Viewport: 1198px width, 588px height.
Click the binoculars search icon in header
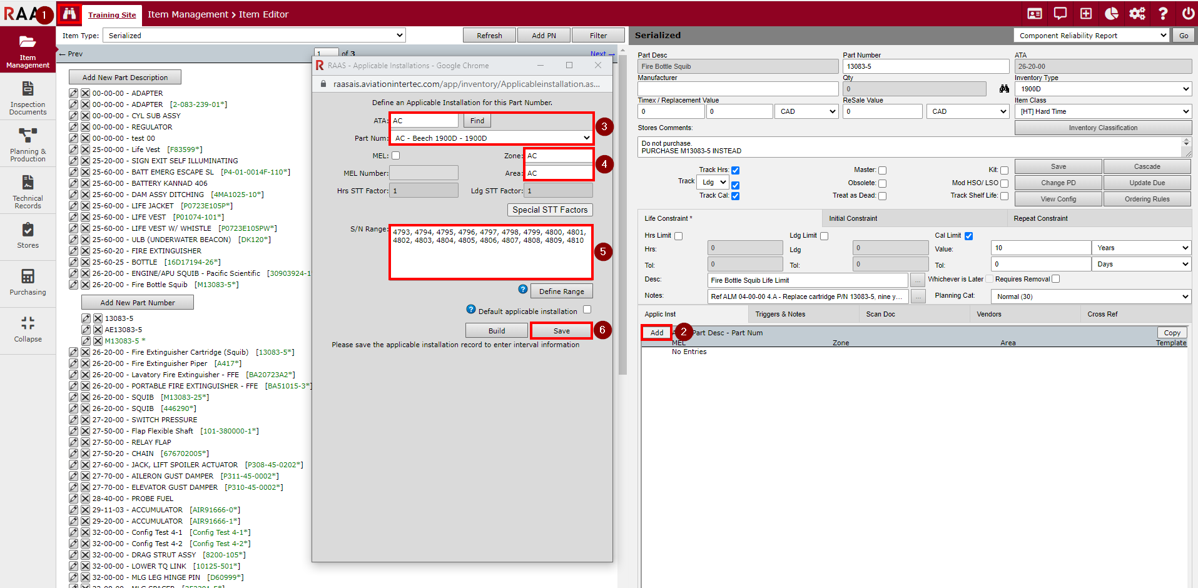pyautogui.click(x=69, y=14)
